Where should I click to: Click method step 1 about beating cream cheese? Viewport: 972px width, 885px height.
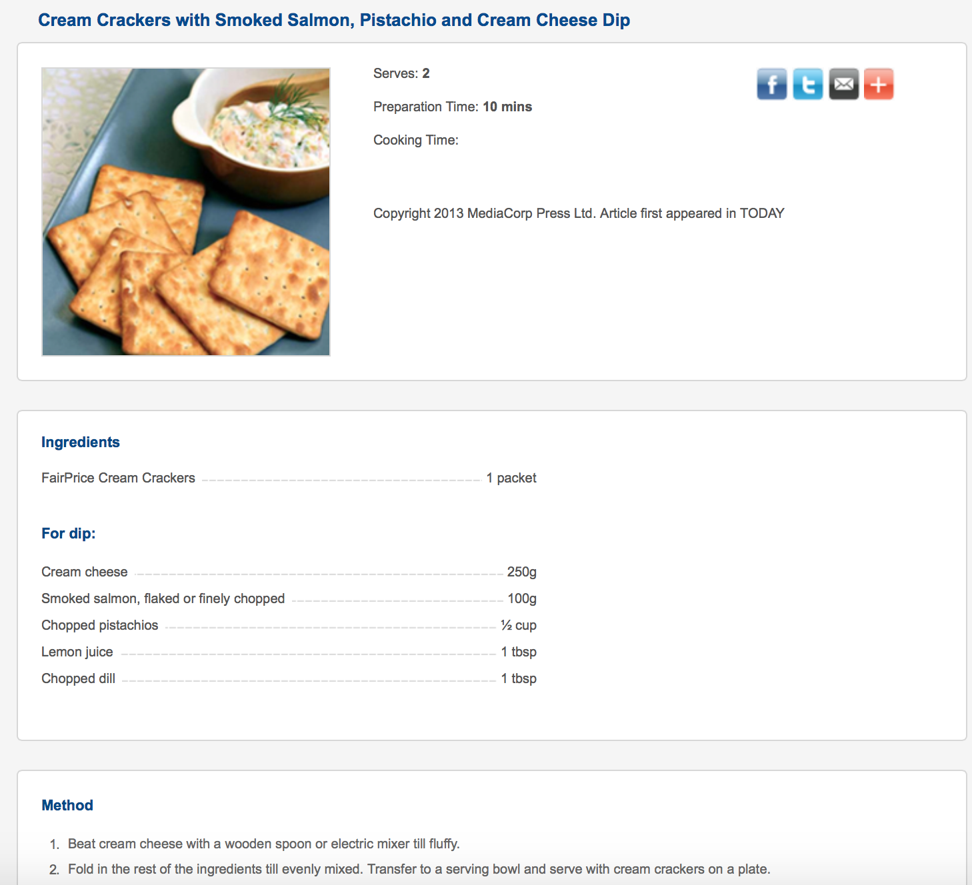point(263,844)
